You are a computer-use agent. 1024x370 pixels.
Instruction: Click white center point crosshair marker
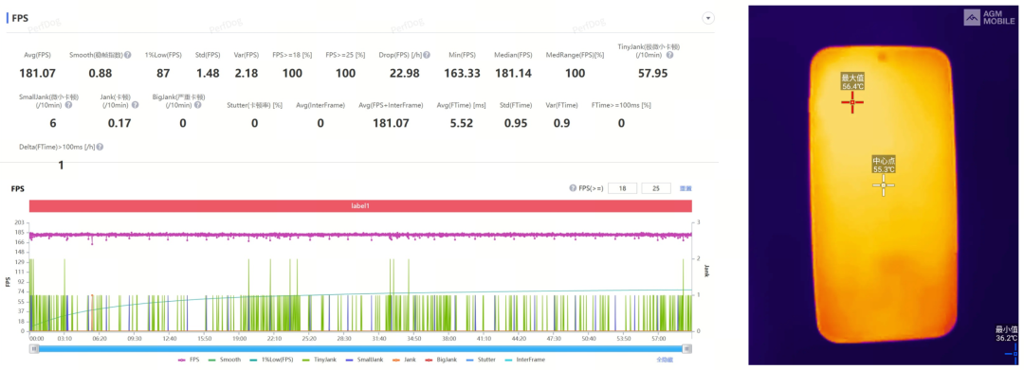884,185
